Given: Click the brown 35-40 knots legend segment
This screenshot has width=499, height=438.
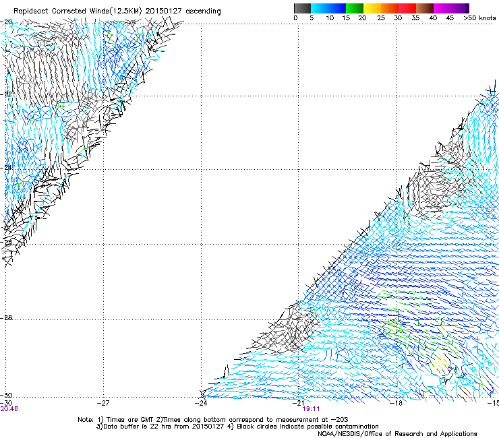Looking at the screenshot, I should point(425,8).
